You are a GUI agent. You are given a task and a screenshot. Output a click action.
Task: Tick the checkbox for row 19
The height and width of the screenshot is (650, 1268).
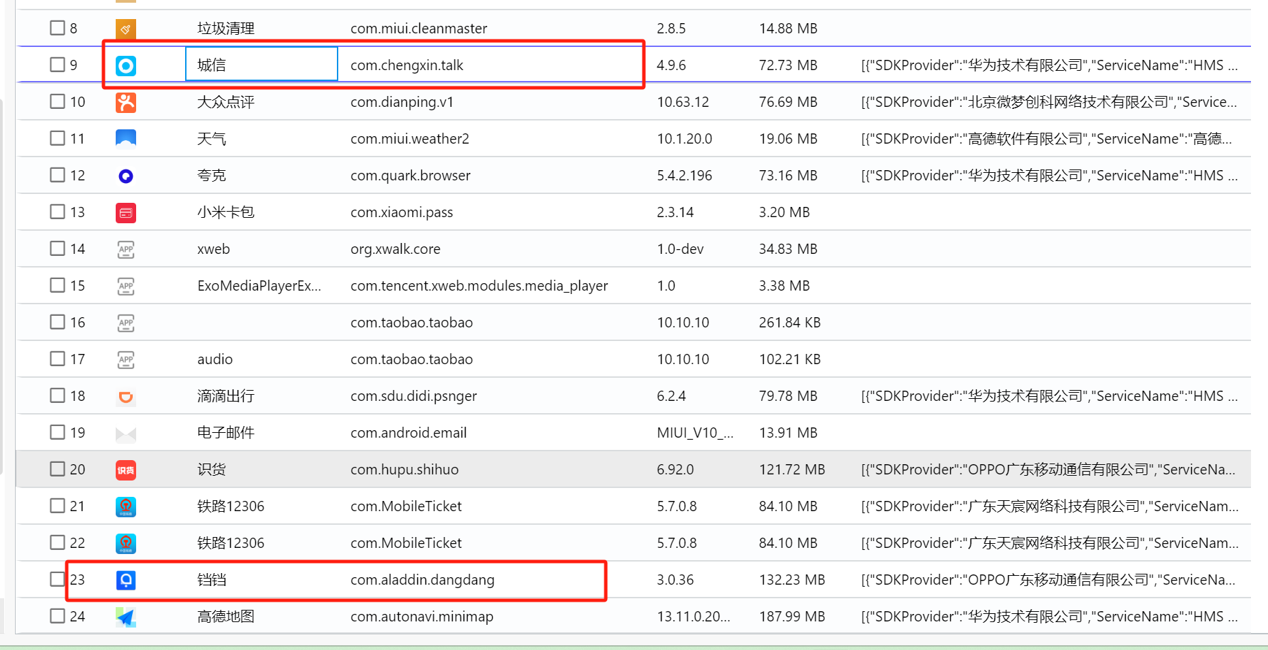57,432
